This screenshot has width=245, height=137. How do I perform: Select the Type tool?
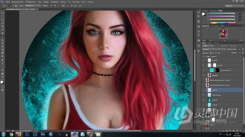pyautogui.click(x=2, y=64)
